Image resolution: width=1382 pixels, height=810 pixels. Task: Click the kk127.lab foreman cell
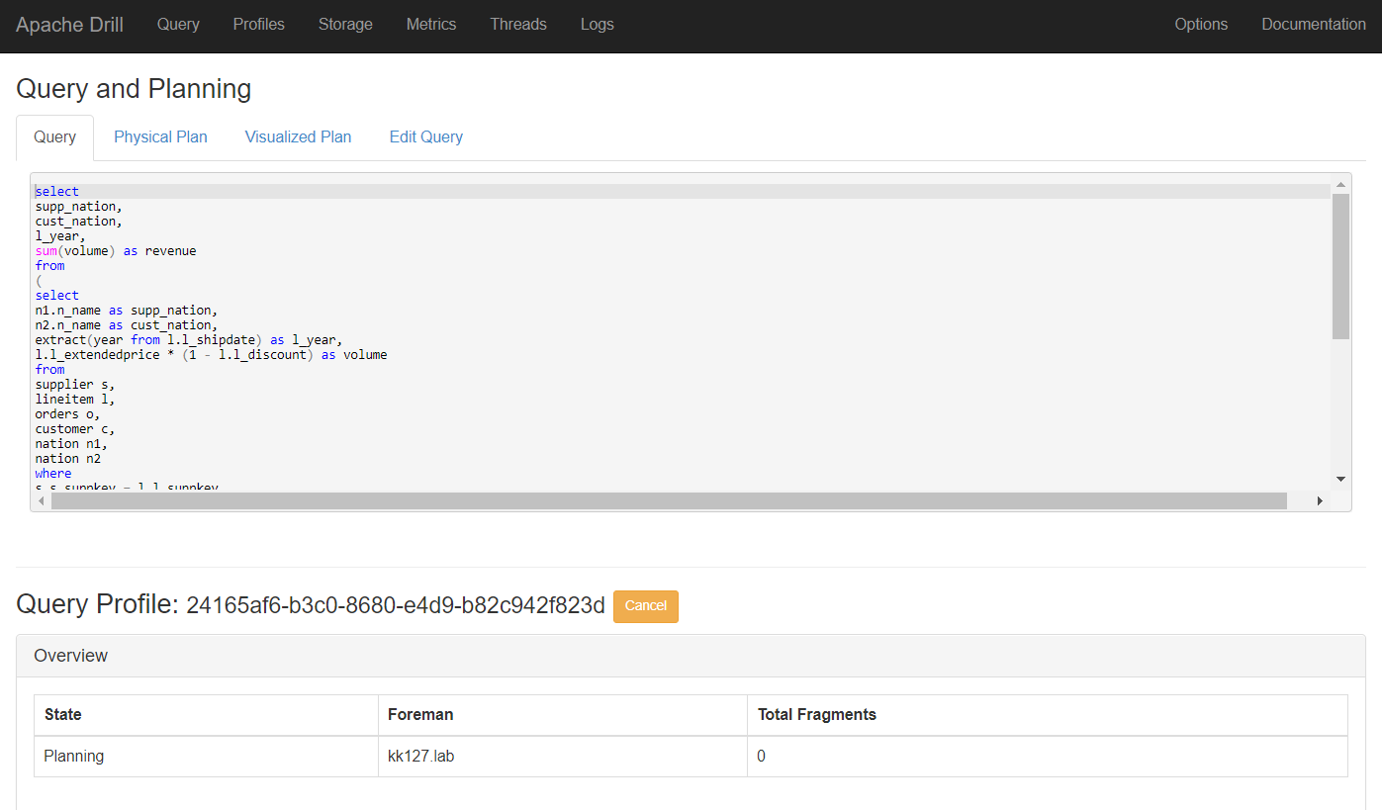[x=562, y=757]
